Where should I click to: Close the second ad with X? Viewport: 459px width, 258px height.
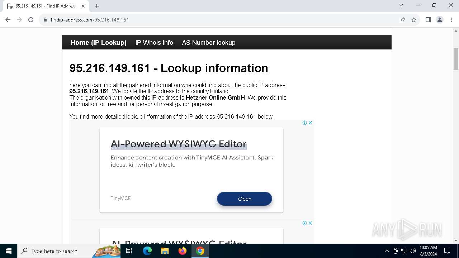point(311,223)
